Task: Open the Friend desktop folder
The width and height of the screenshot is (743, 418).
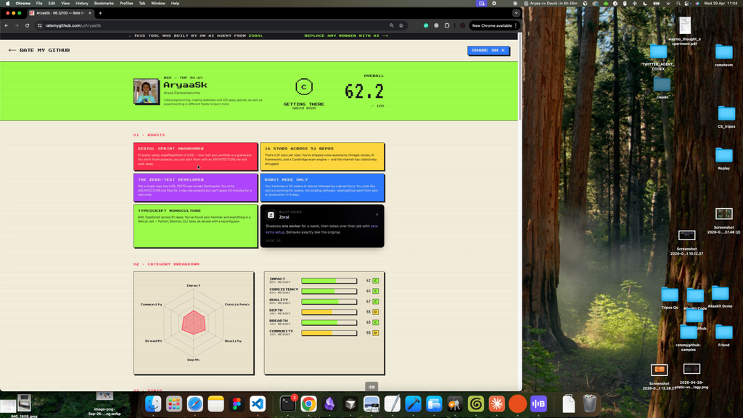Action: (723, 332)
